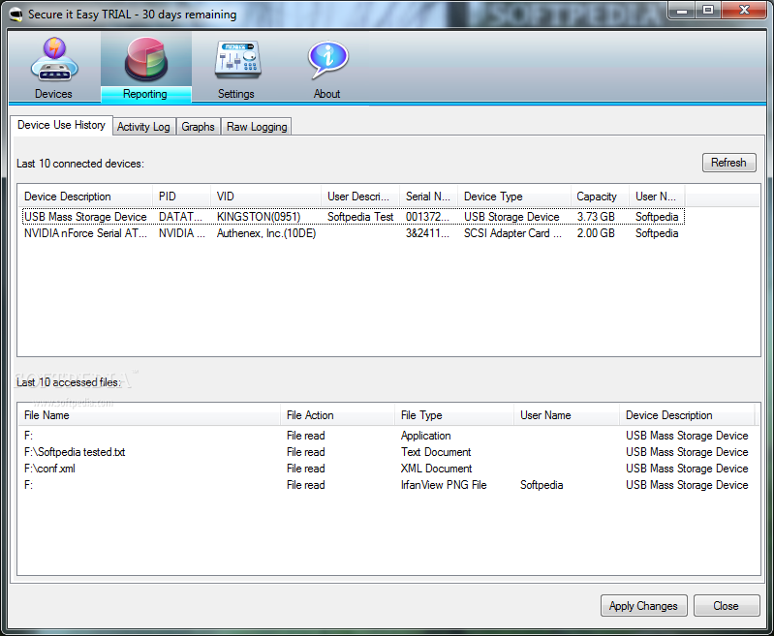774x636 pixels.
Task: Click the XML Document file type cell
Action: (x=436, y=469)
